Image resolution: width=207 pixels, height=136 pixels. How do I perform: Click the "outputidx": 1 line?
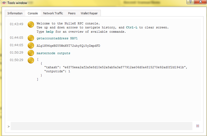(x=57, y=71)
